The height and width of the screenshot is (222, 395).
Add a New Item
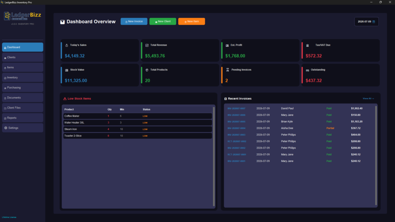click(x=191, y=21)
